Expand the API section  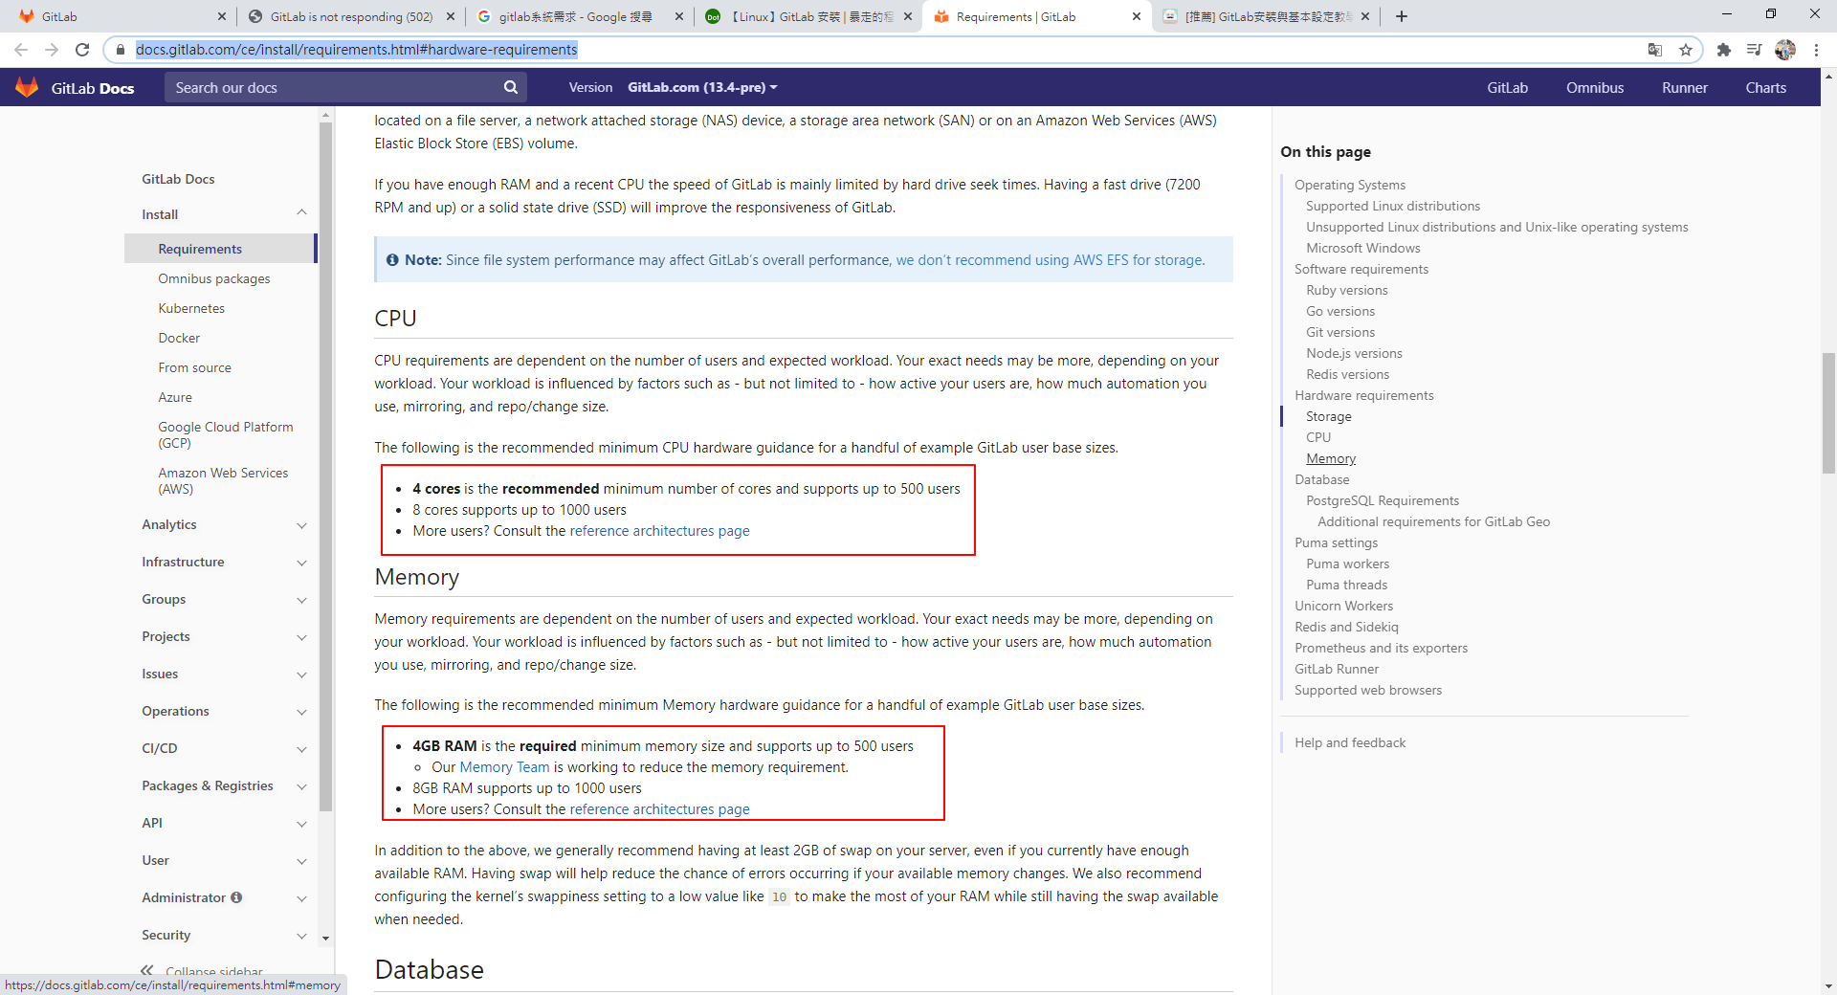(x=301, y=824)
